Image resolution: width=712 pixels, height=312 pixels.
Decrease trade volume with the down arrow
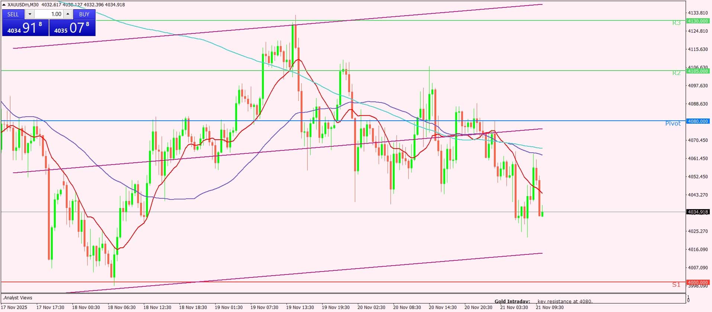[x=30, y=14]
